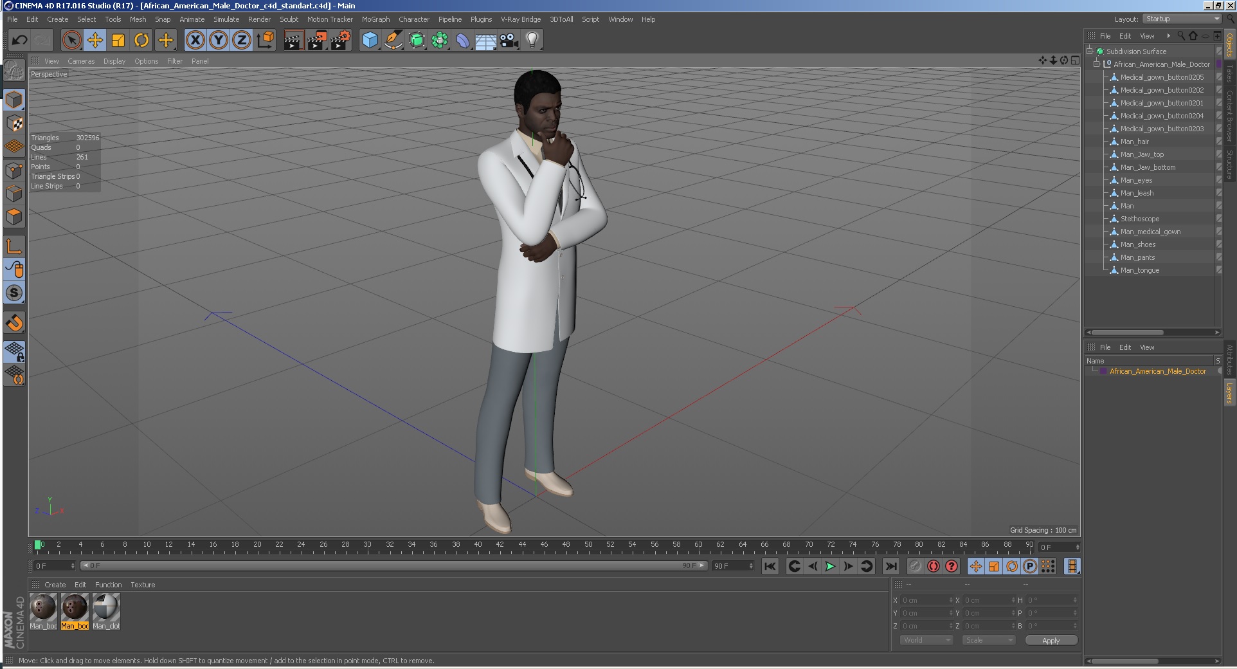Click the coordinate system icon
This screenshot has width=1237, height=669.
[x=265, y=41]
